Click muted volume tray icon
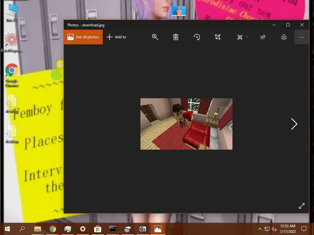 [x=274, y=229]
